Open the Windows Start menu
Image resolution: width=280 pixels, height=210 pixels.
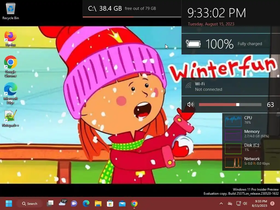(x=9, y=203)
